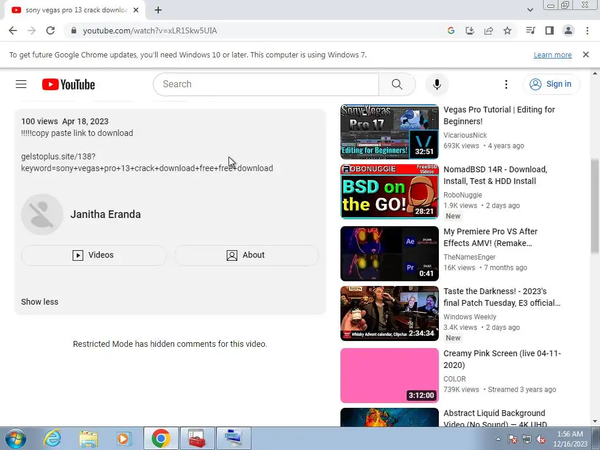This screenshot has height=450, width=600.
Task: Bookmark this page with the star icon
Action: click(x=507, y=30)
